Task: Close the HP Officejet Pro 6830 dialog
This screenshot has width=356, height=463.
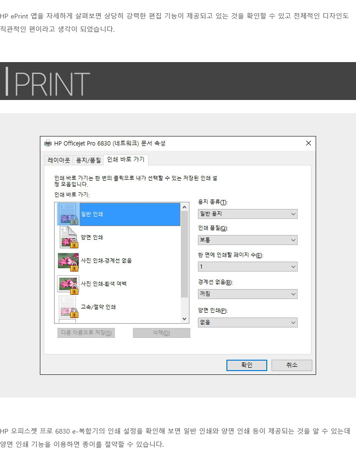Action: 309,143
